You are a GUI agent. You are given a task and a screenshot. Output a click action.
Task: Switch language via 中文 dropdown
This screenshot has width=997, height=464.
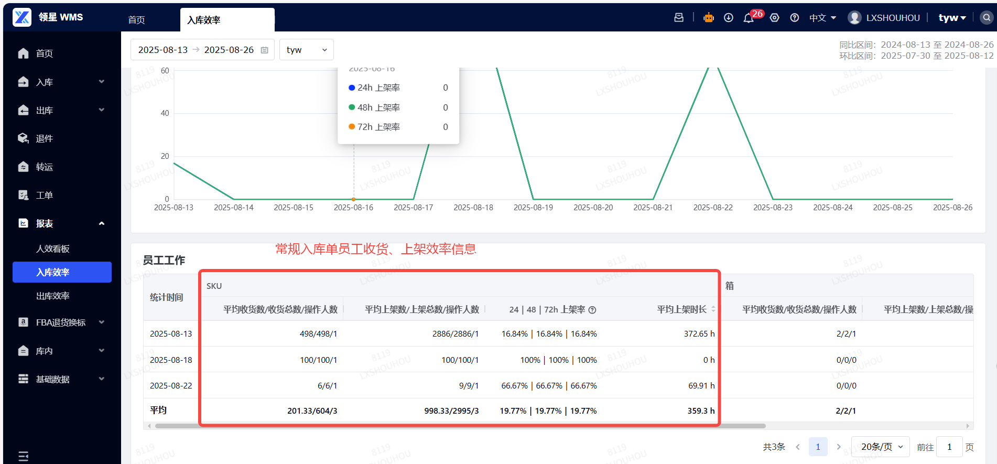(822, 18)
